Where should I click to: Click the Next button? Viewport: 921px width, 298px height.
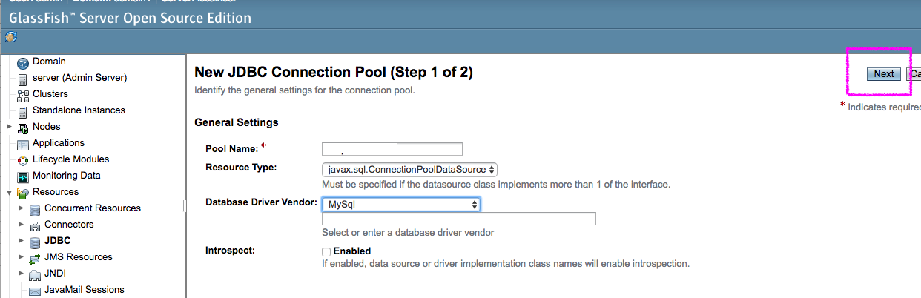pos(884,74)
